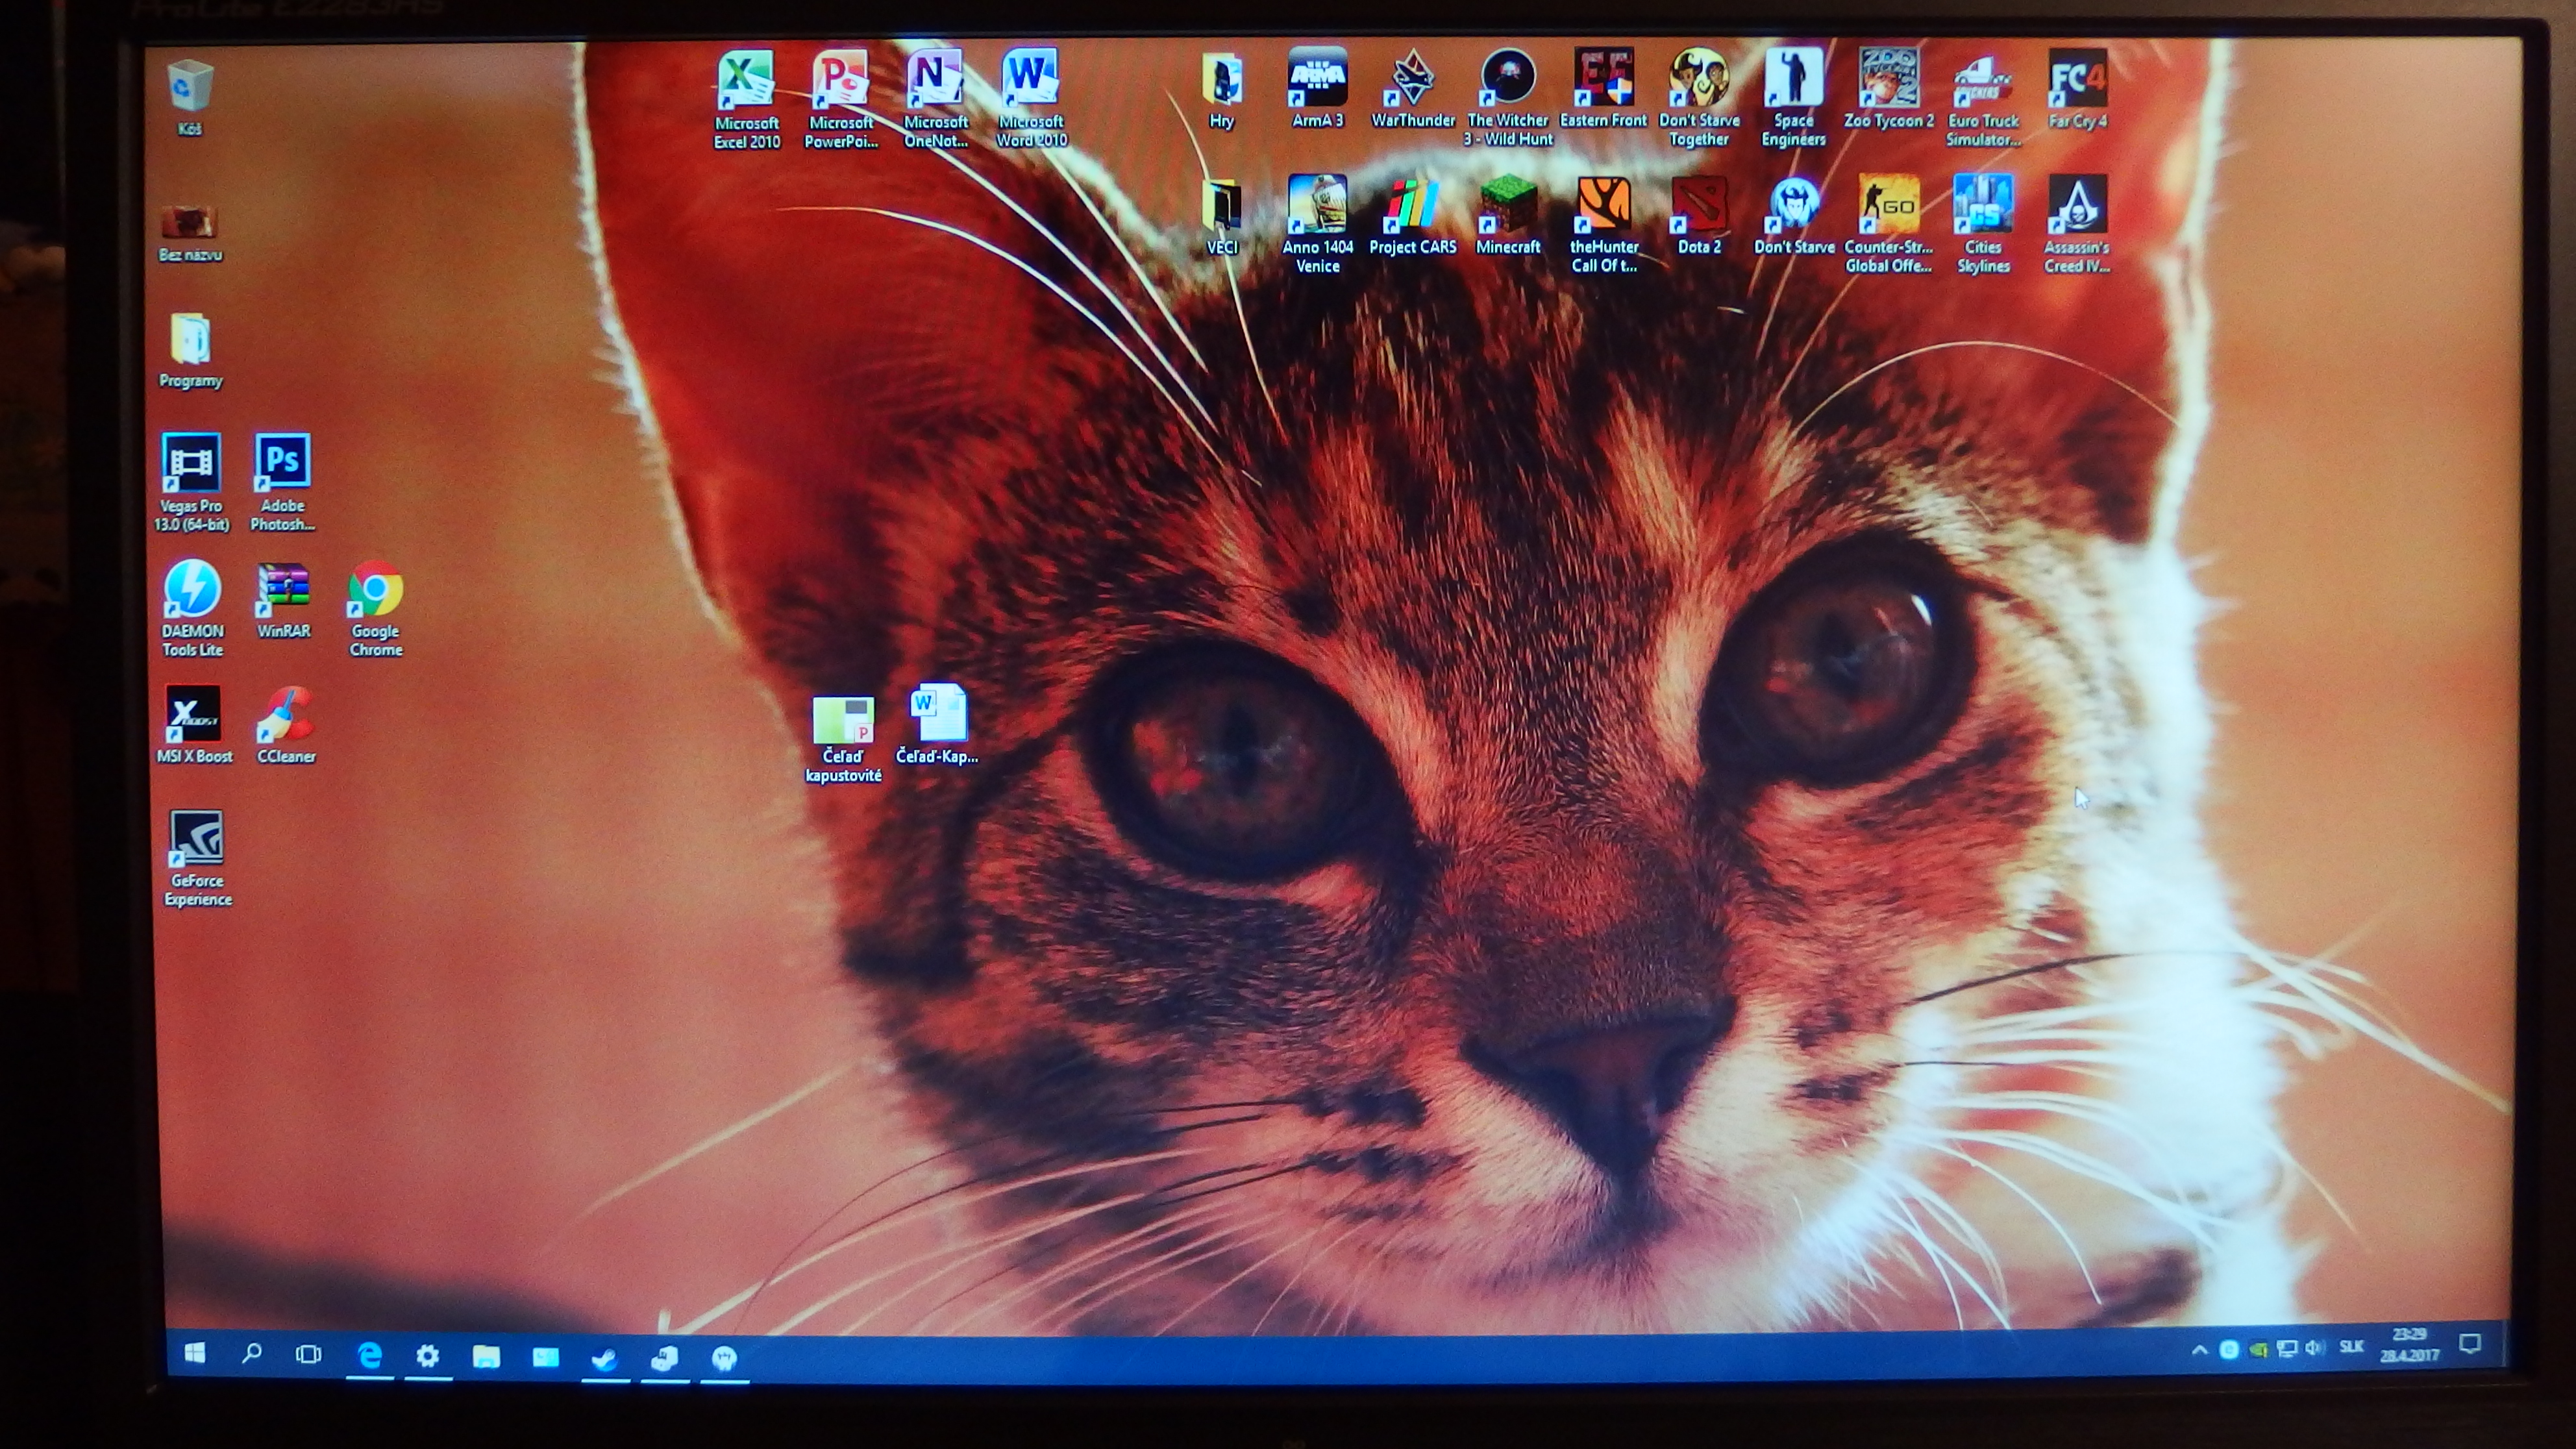Open the Windows Start button

[x=195, y=1354]
